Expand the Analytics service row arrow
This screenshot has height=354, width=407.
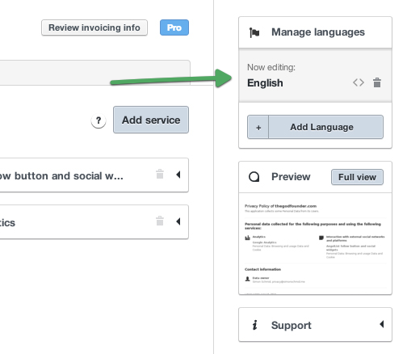178,221
